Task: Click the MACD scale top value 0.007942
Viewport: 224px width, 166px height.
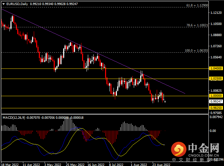Action: (216, 117)
